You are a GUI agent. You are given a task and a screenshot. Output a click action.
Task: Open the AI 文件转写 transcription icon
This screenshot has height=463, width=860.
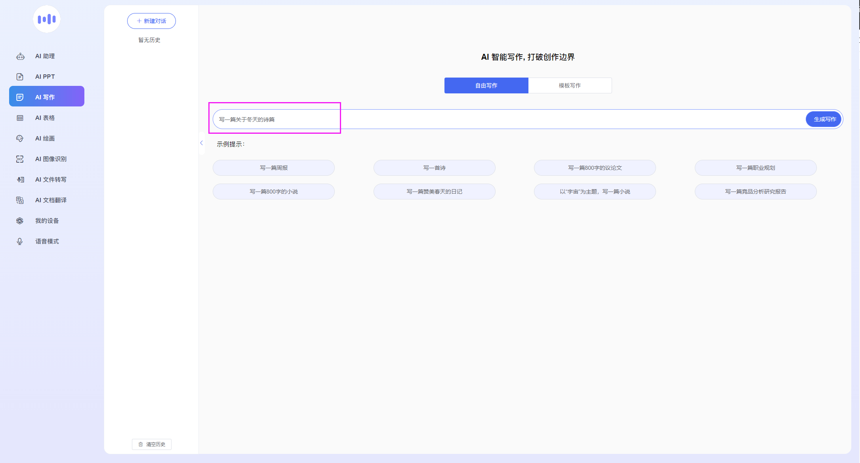tap(20, 180)
